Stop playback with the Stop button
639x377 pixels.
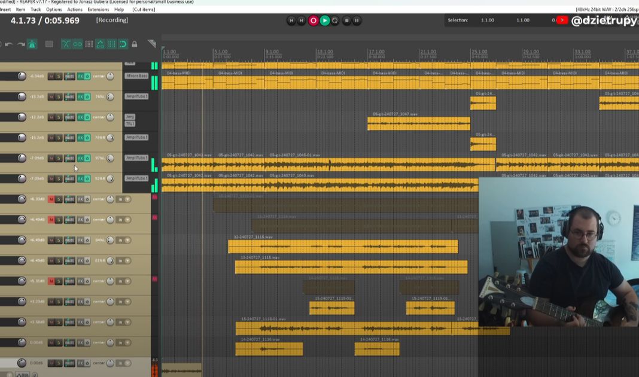[x=346, y=20]
